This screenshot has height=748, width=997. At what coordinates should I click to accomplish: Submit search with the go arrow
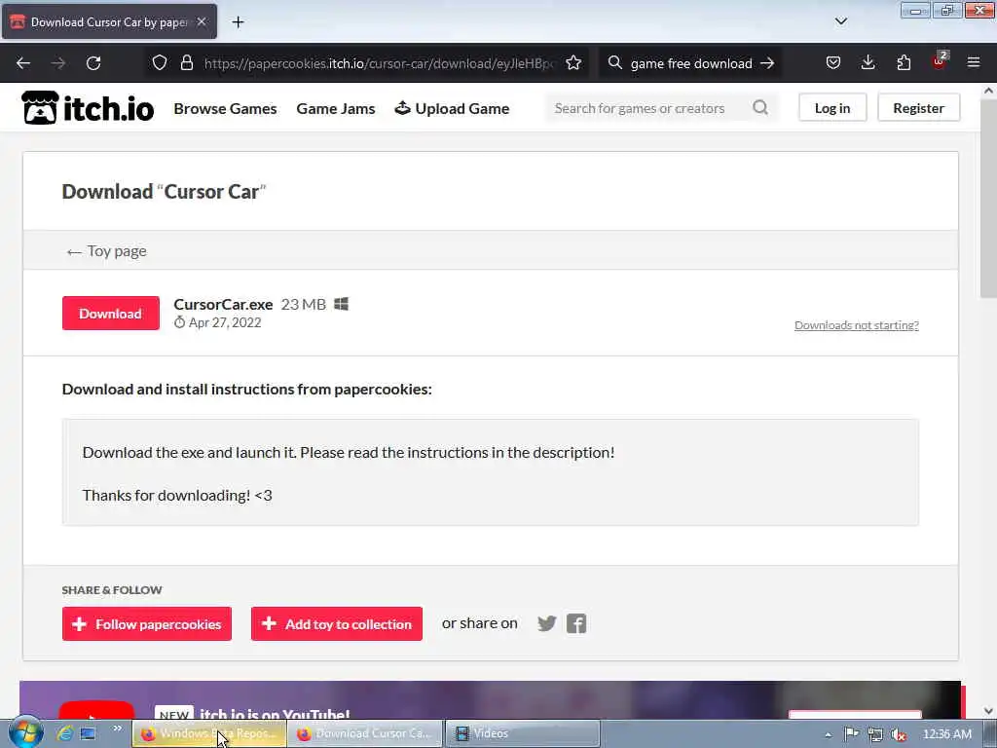[x=767, y=63]
